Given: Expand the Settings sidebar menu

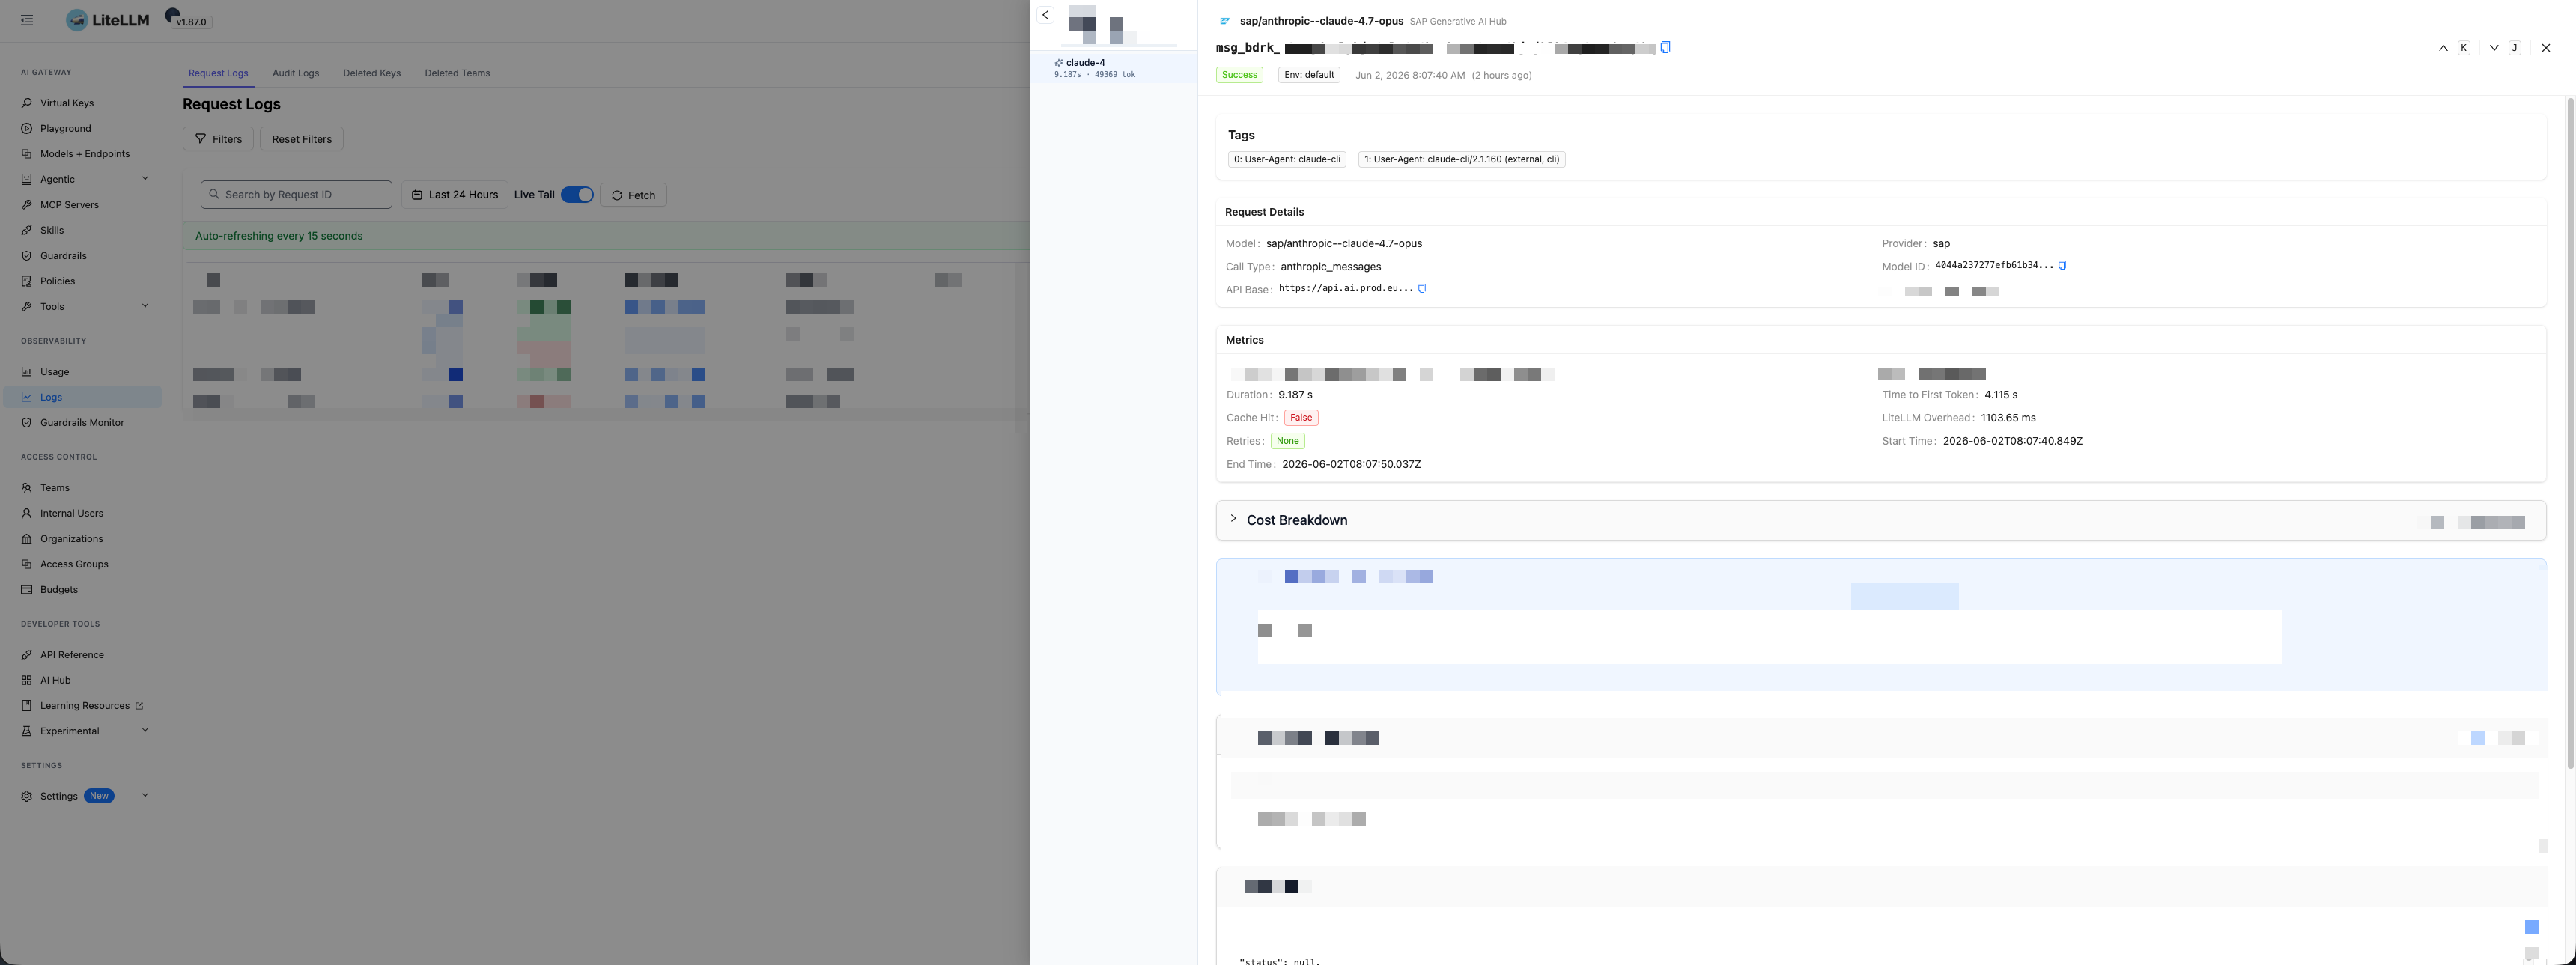Looking at the screenshot, I should tap(145, 796).
